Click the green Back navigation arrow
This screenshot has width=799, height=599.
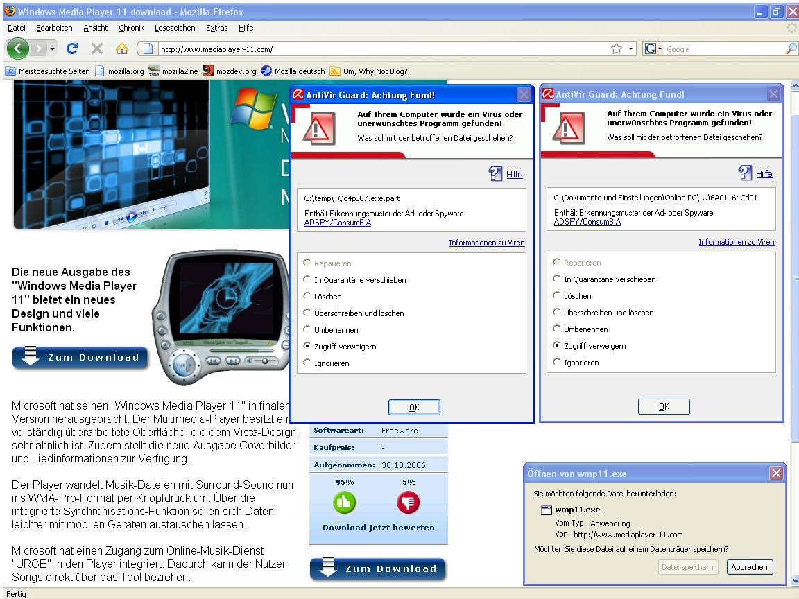(x=18, y=49)
